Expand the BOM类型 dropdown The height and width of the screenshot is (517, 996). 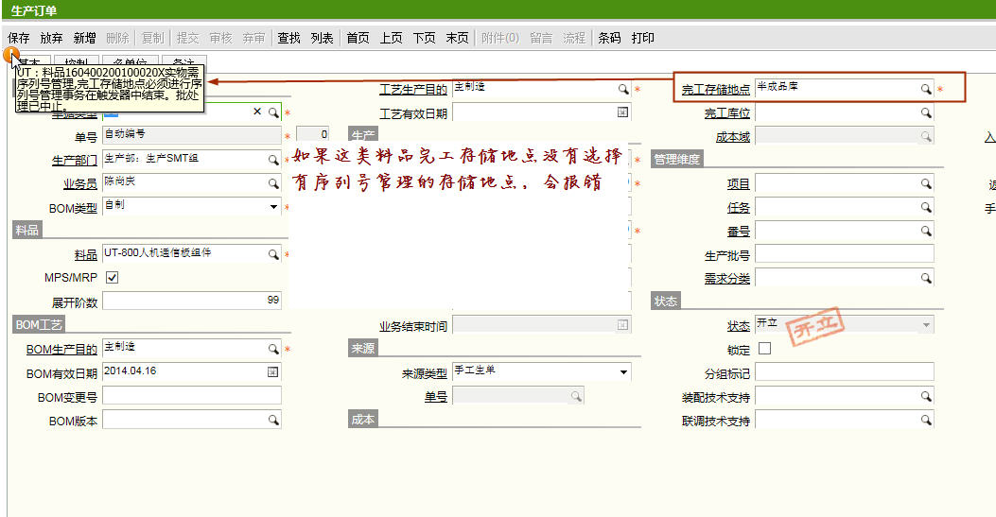(273, 207)
